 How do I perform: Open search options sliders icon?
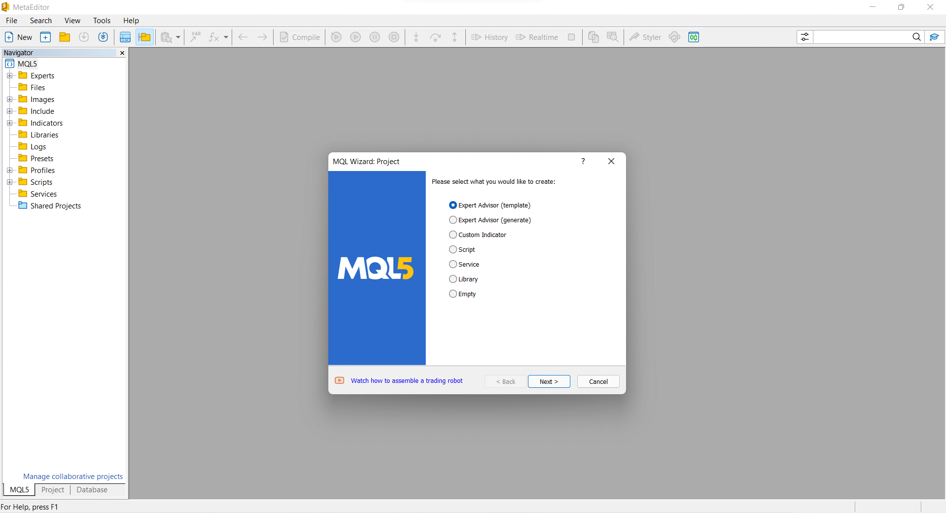pyautogui.click(x=805, y=37)
